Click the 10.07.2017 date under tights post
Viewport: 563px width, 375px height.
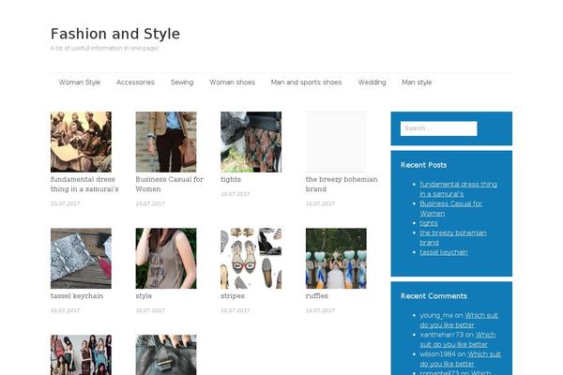(236, 194)
